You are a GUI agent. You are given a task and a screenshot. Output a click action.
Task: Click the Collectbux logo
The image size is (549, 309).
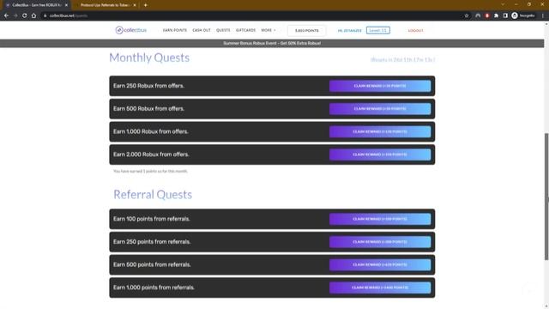tap(131, 30)
